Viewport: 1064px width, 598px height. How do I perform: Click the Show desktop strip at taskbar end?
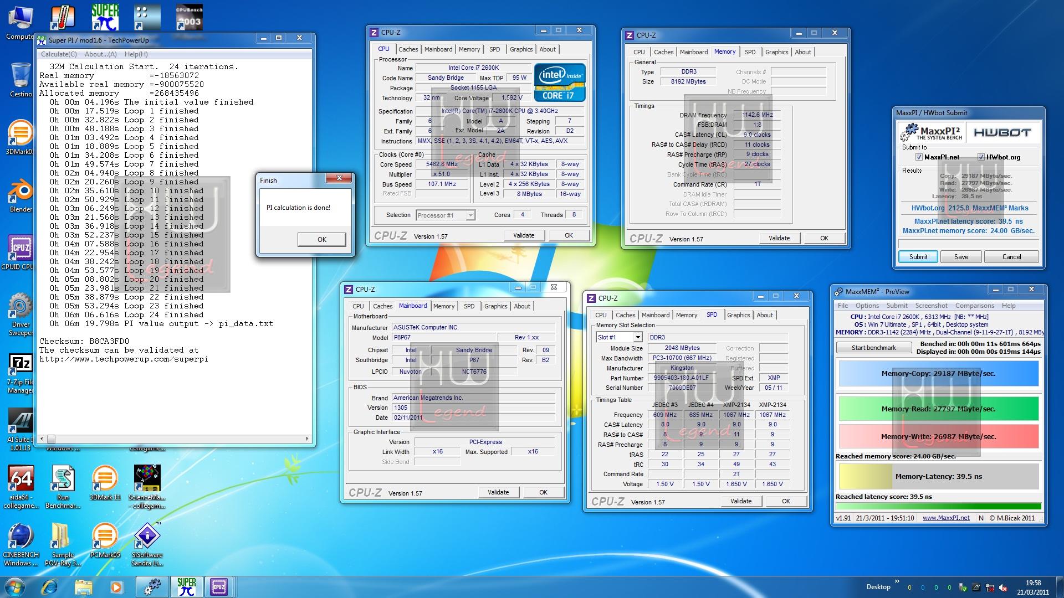(1060, 587)
